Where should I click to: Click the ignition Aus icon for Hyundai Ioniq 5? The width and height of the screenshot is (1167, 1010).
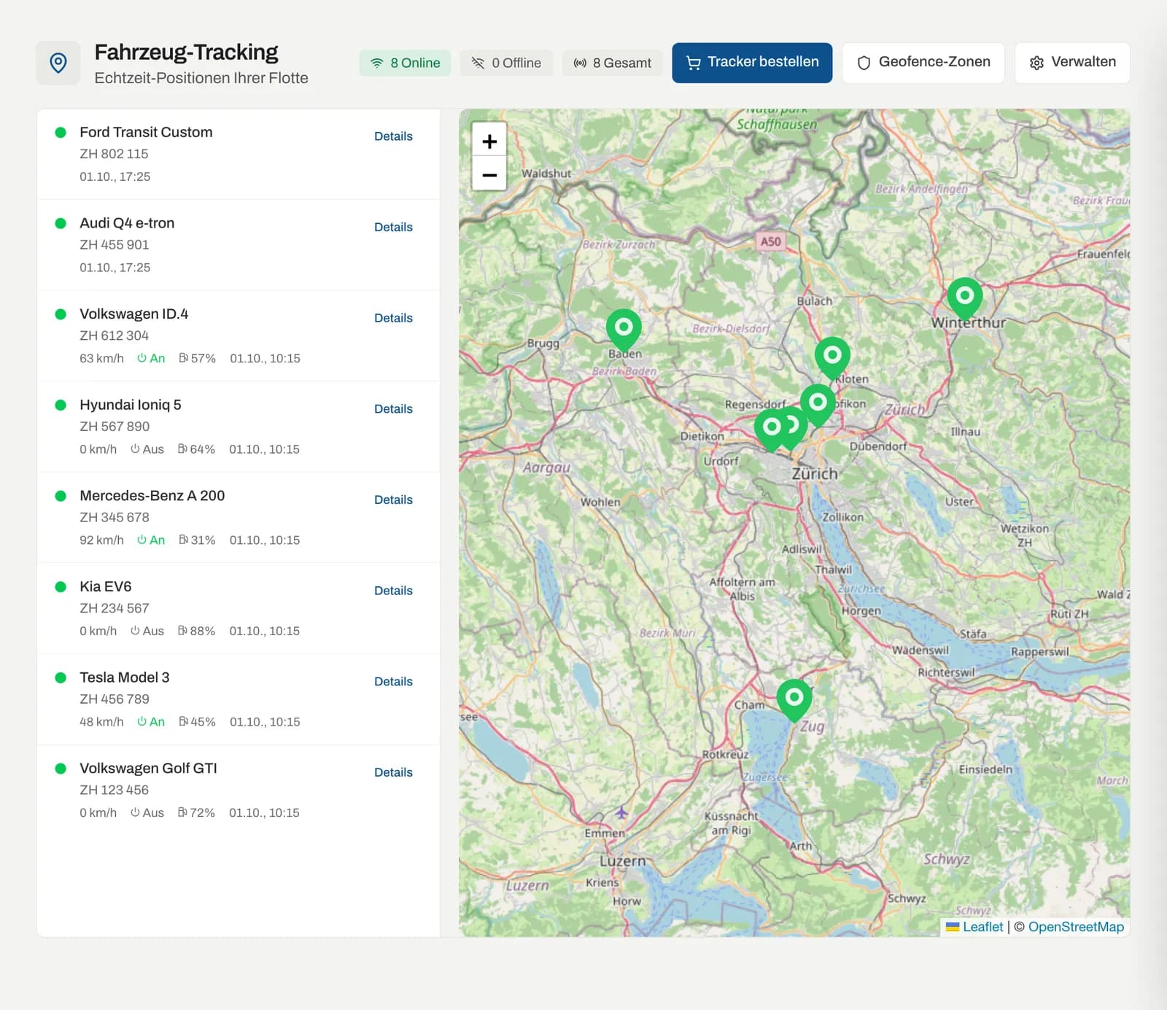(135, 449)
